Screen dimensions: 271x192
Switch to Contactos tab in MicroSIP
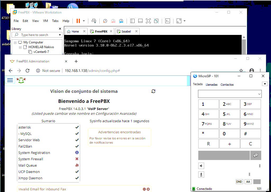pos(227,85)
